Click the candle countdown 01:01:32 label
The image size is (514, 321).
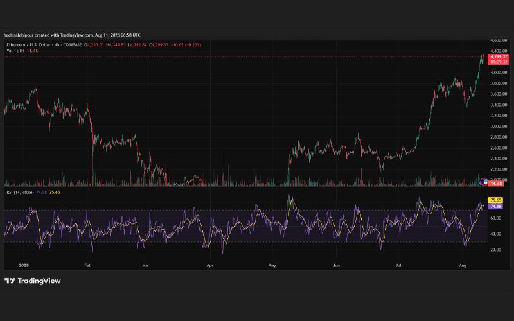click(x=499, y=62)
